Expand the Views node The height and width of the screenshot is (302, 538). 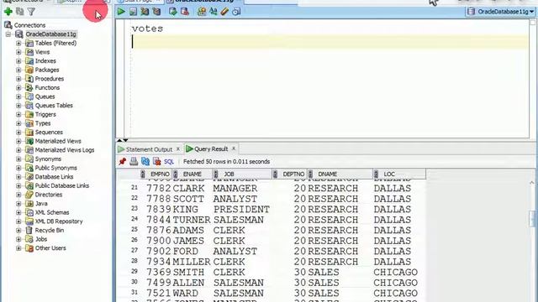[x=18, y=52]
